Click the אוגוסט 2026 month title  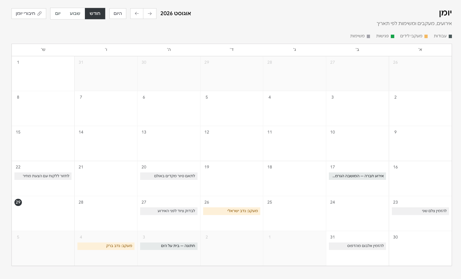[x=176, y=14]
